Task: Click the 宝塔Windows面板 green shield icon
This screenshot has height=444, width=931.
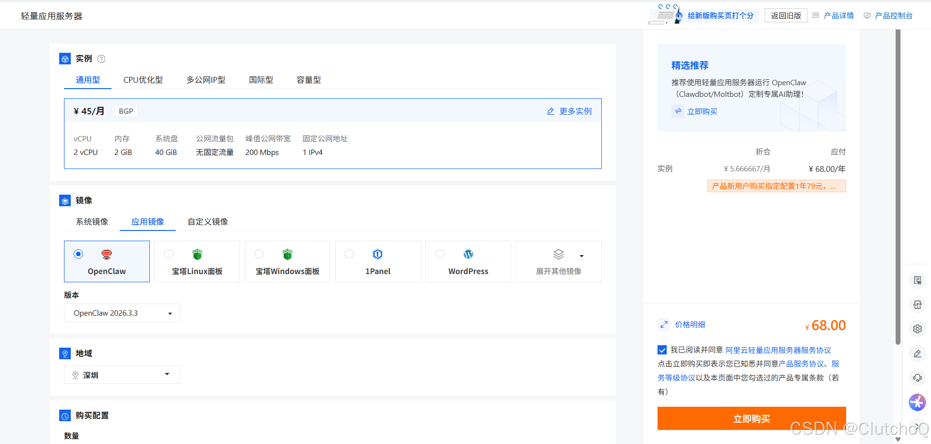Action: click(x=288, y=254)
